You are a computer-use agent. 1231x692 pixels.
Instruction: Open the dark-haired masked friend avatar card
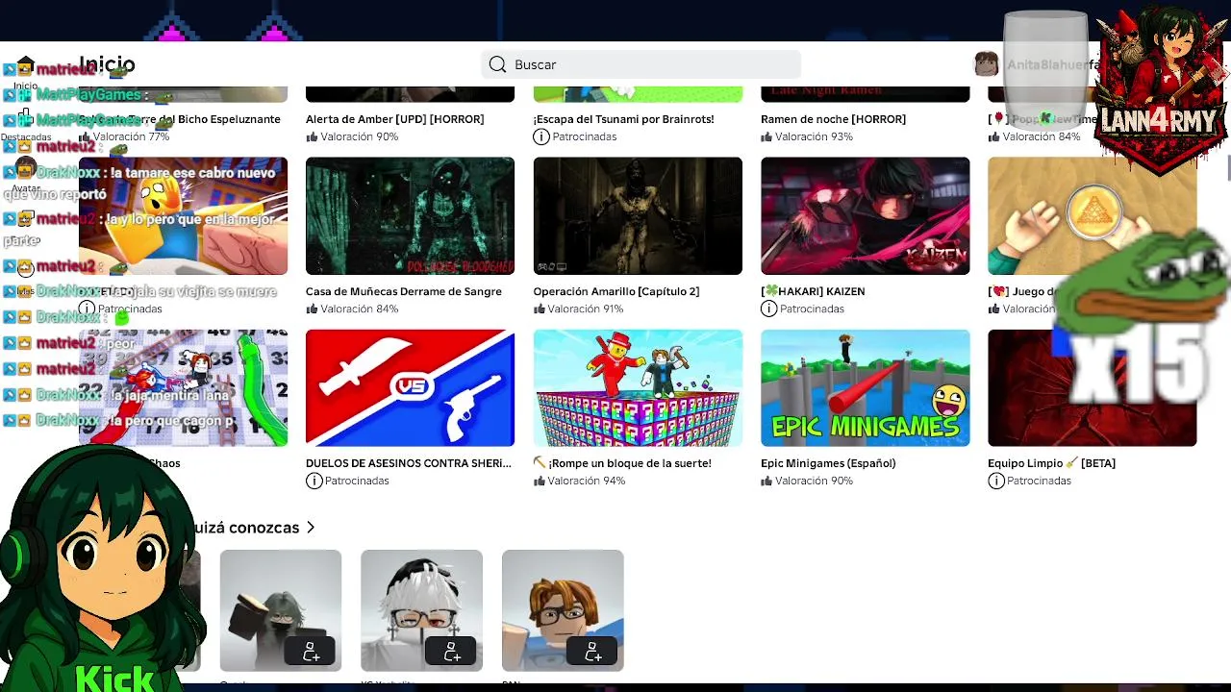280,610
